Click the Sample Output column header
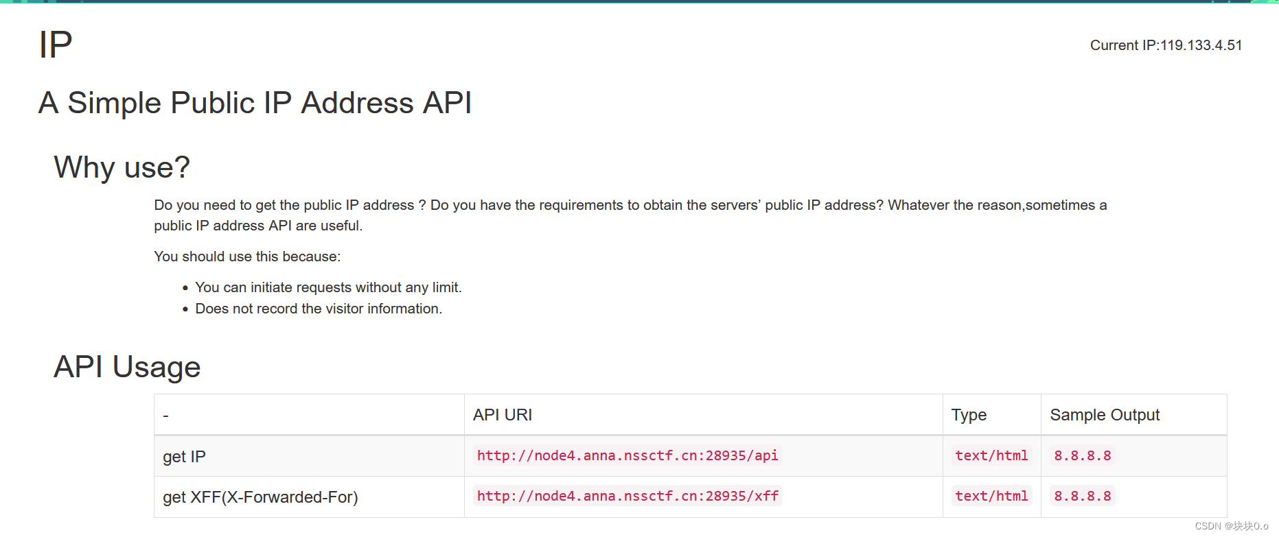The width and height of the screenshot is (1279, 537). tap(1105, 415)
